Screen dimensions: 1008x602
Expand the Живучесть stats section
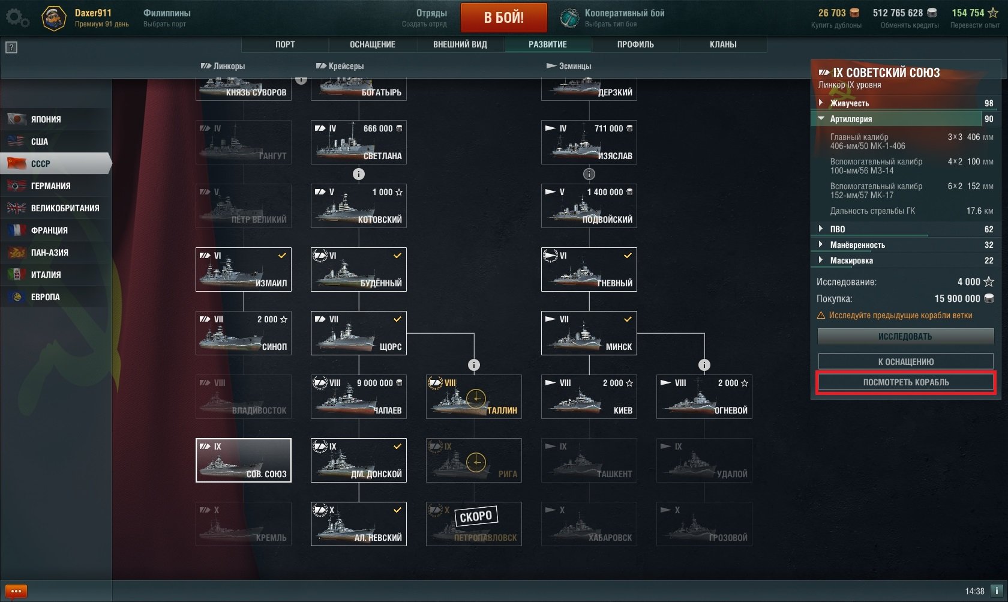coord(905,103)
